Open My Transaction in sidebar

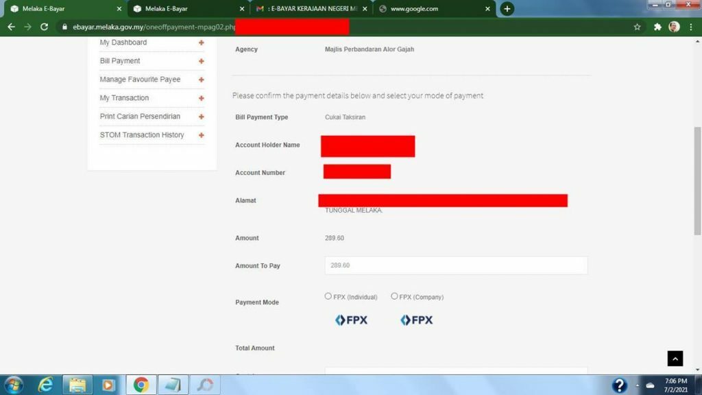124,98
